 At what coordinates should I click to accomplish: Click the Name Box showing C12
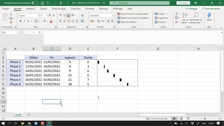(9, 33)
